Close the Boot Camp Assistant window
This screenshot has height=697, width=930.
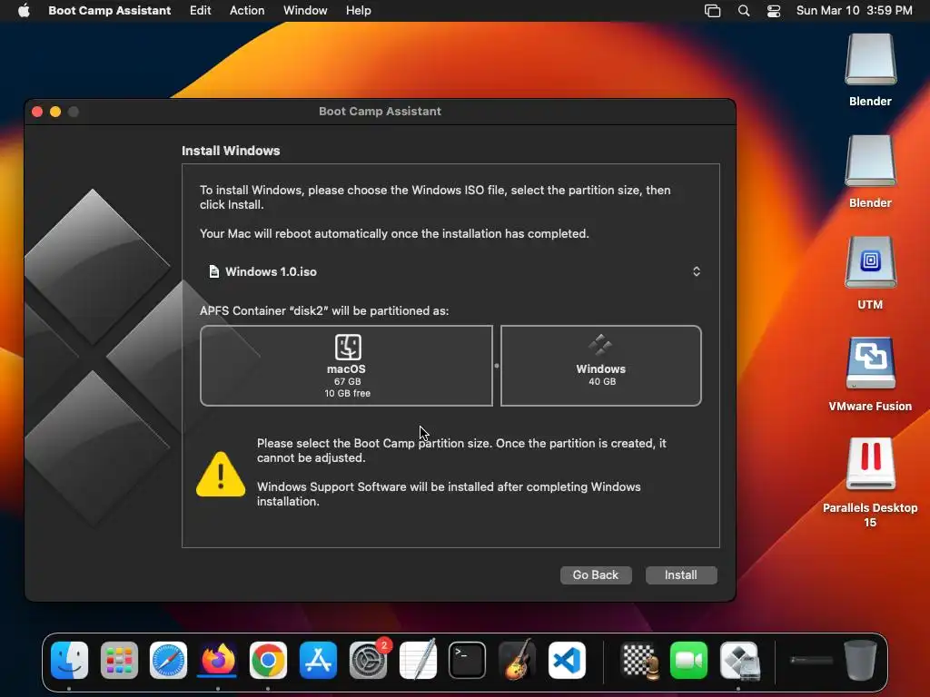click(x=37, y=112)
